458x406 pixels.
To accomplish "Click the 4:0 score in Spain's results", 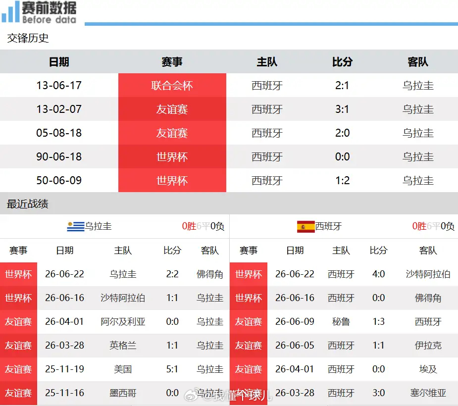I will pos(379,274).
